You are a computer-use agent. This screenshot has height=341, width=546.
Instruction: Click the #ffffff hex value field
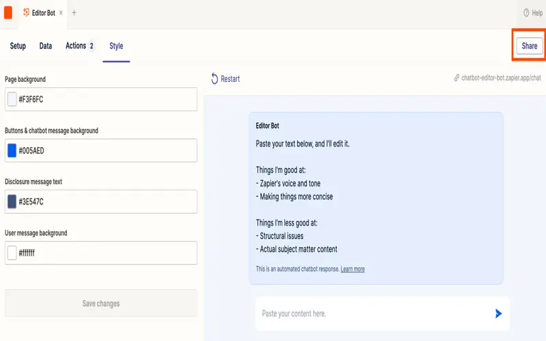[x=101, y=252]
